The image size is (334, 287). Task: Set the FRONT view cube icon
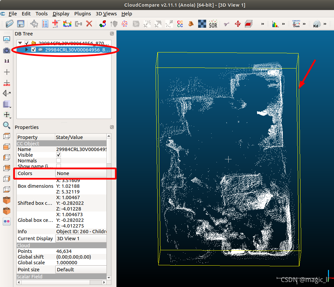(7, 200)
